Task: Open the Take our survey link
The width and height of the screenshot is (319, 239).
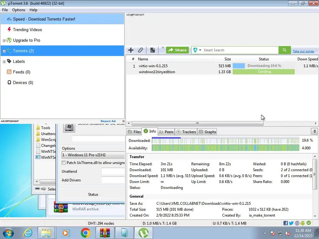Action: coord(303,51)
